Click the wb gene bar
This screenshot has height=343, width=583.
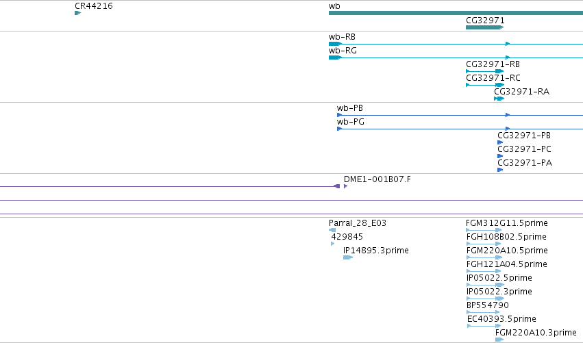click(x=456, y=13)
